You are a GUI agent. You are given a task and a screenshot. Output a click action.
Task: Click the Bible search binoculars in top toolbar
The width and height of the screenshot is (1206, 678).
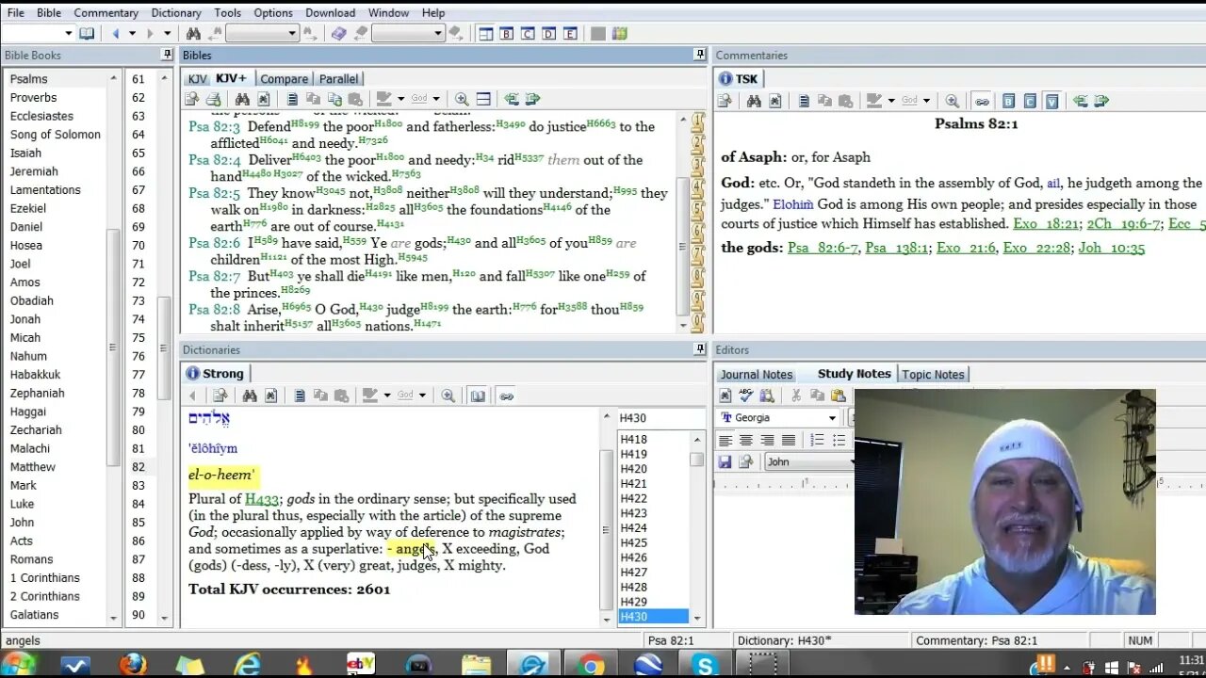click(193, 33)
